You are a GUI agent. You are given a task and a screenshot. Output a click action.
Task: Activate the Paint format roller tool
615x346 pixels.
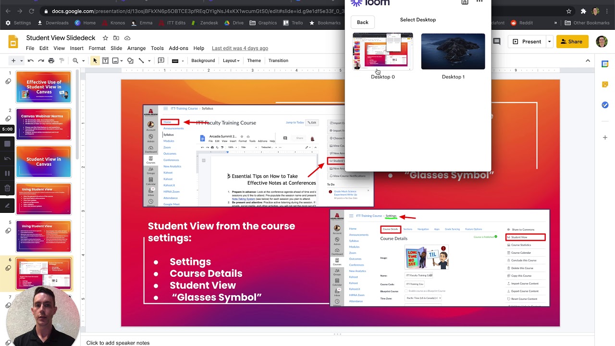click(61, 61)
